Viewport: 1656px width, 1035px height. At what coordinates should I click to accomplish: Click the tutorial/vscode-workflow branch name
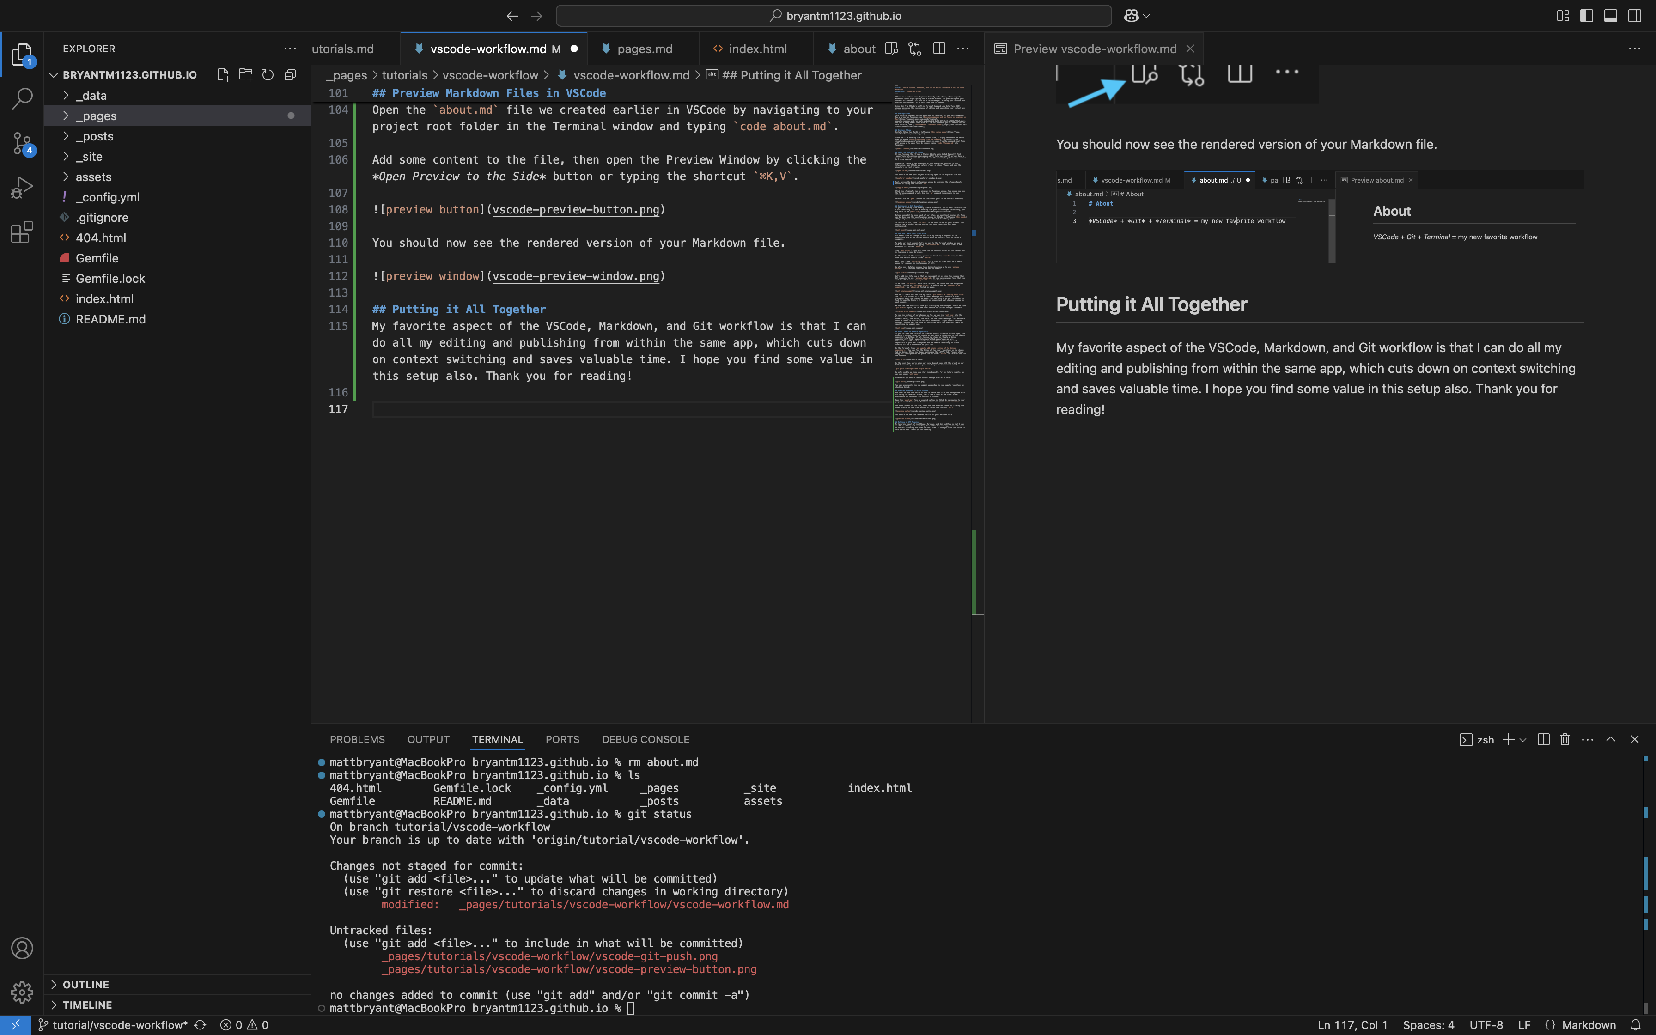[x=113, y=1025]
